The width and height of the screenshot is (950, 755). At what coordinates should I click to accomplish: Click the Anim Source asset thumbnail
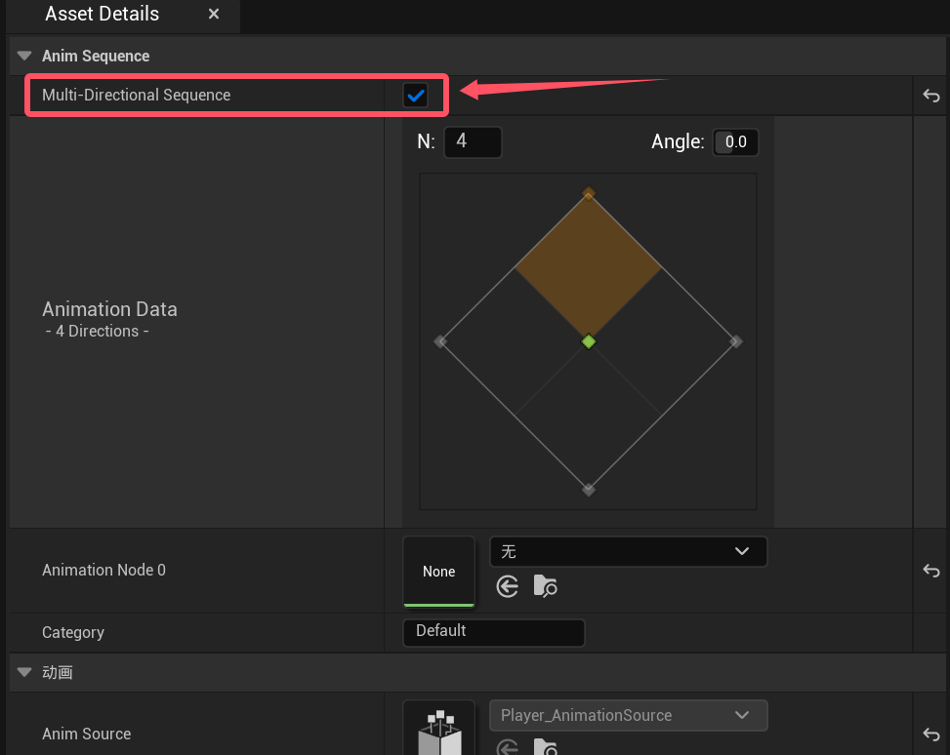click(439, 729)
